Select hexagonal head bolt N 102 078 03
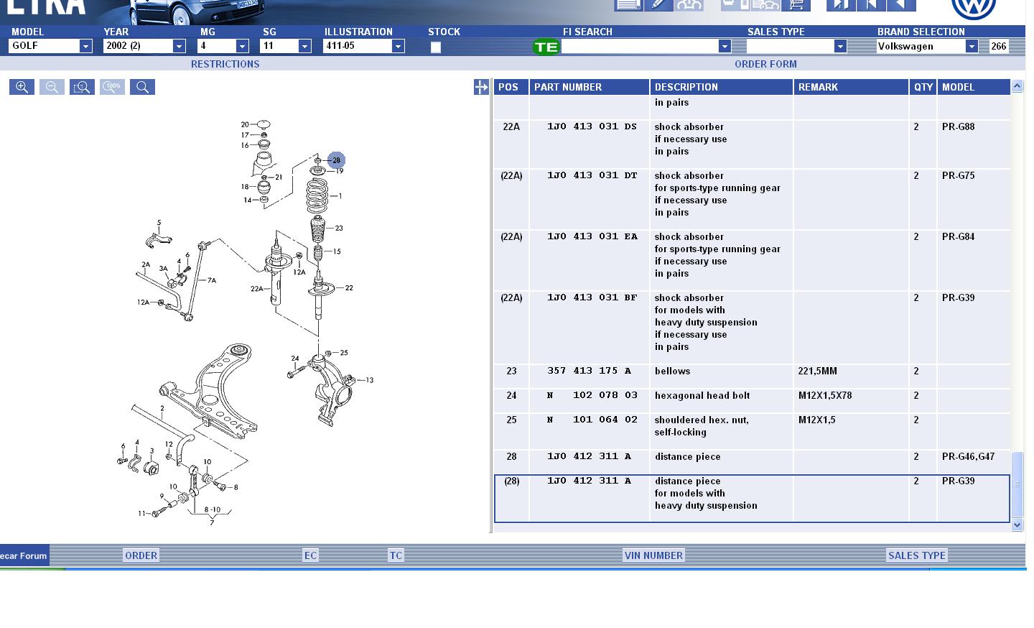 (752, 400)
